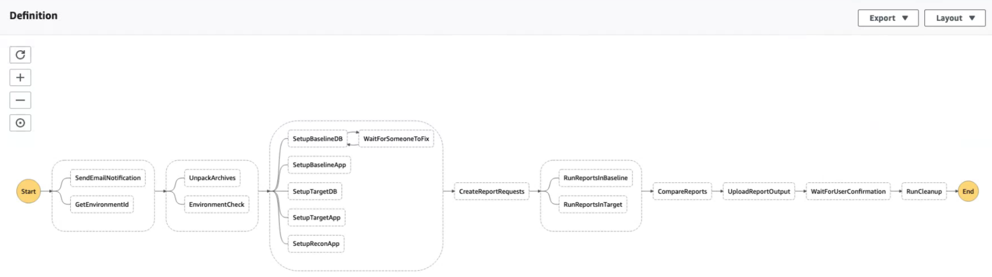Select the CreateReportRequests state
The height and width of the screenshot is (277, 992).
[x=491, y=191]
